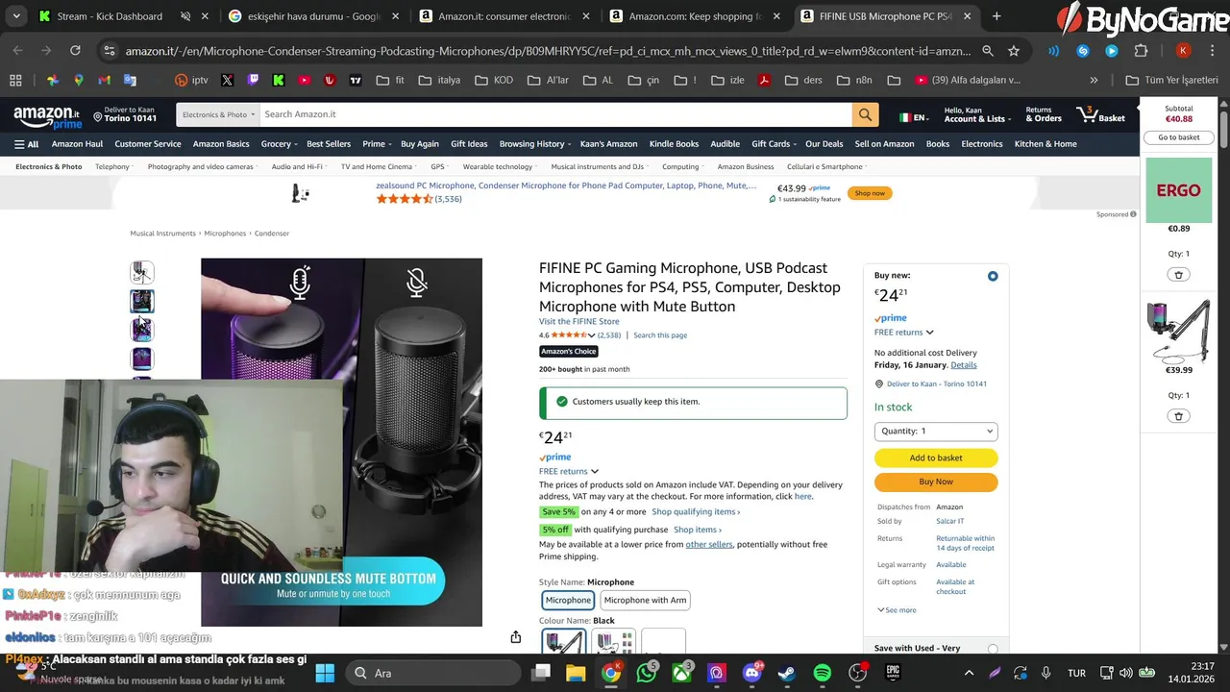Open the Chrome profile K avatar
1230x692 pixels.
1183,51
